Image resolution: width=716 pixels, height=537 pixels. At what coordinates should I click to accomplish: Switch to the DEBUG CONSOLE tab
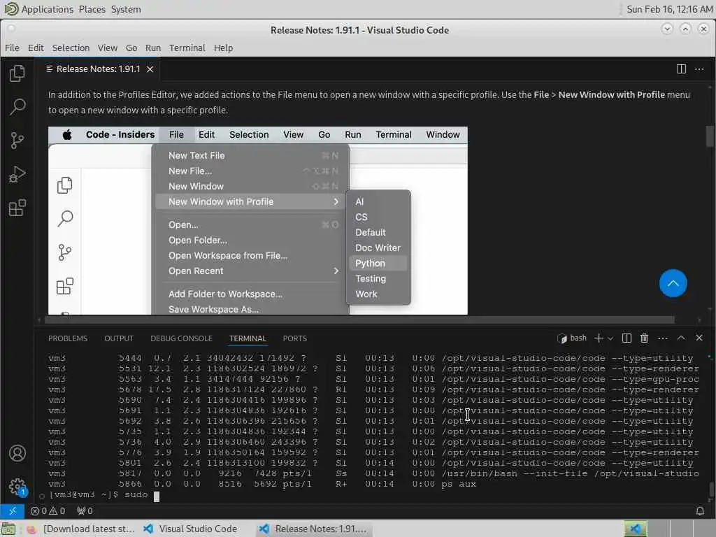pyautogui.click(x=181, y=338)
